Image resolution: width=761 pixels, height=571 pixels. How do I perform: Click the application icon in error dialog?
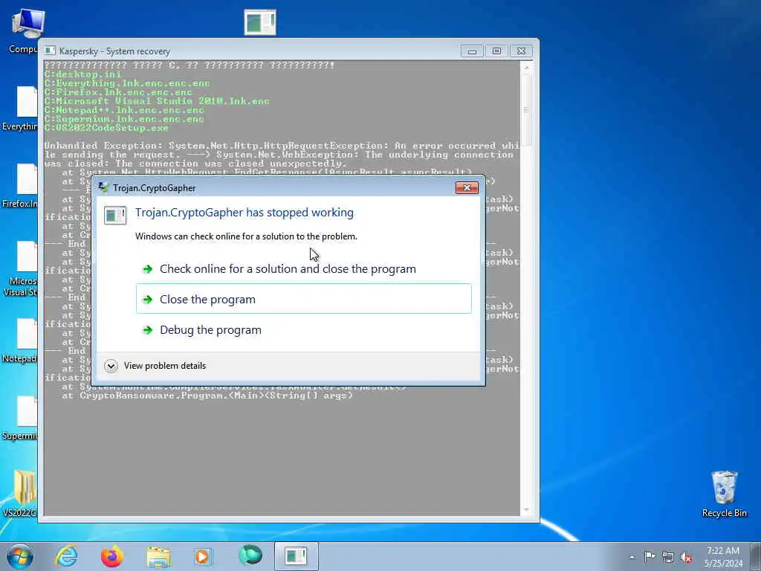(115, 216)
